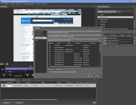Click the filmstrip track icon beside the timeline clip

tap(2, 69)
